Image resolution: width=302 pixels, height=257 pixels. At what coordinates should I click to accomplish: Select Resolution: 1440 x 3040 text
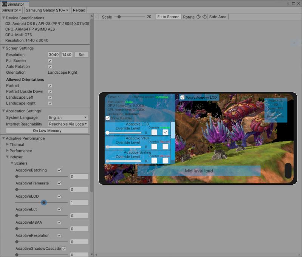(27, 40)
